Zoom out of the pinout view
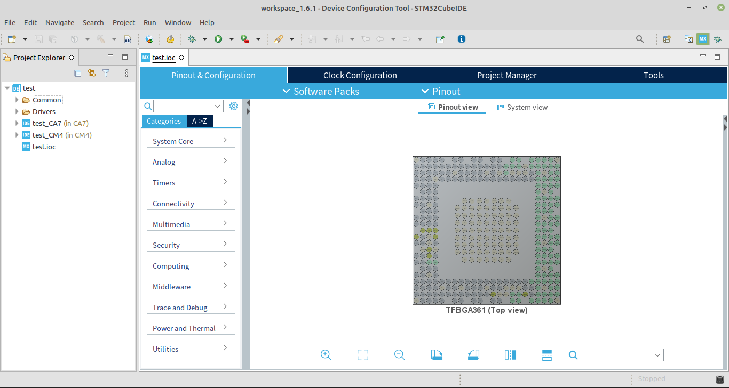 pos(400,355)
